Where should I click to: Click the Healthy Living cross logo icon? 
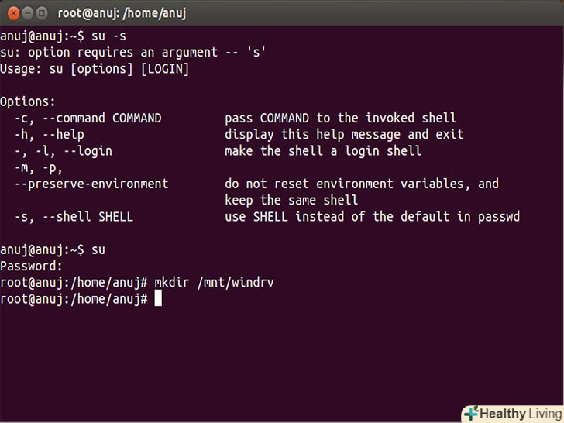click(471, 414)
